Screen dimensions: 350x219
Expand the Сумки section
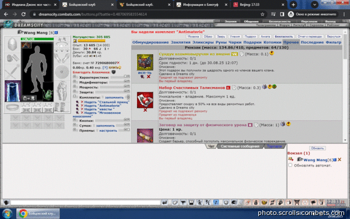click(x=74, y=125)
